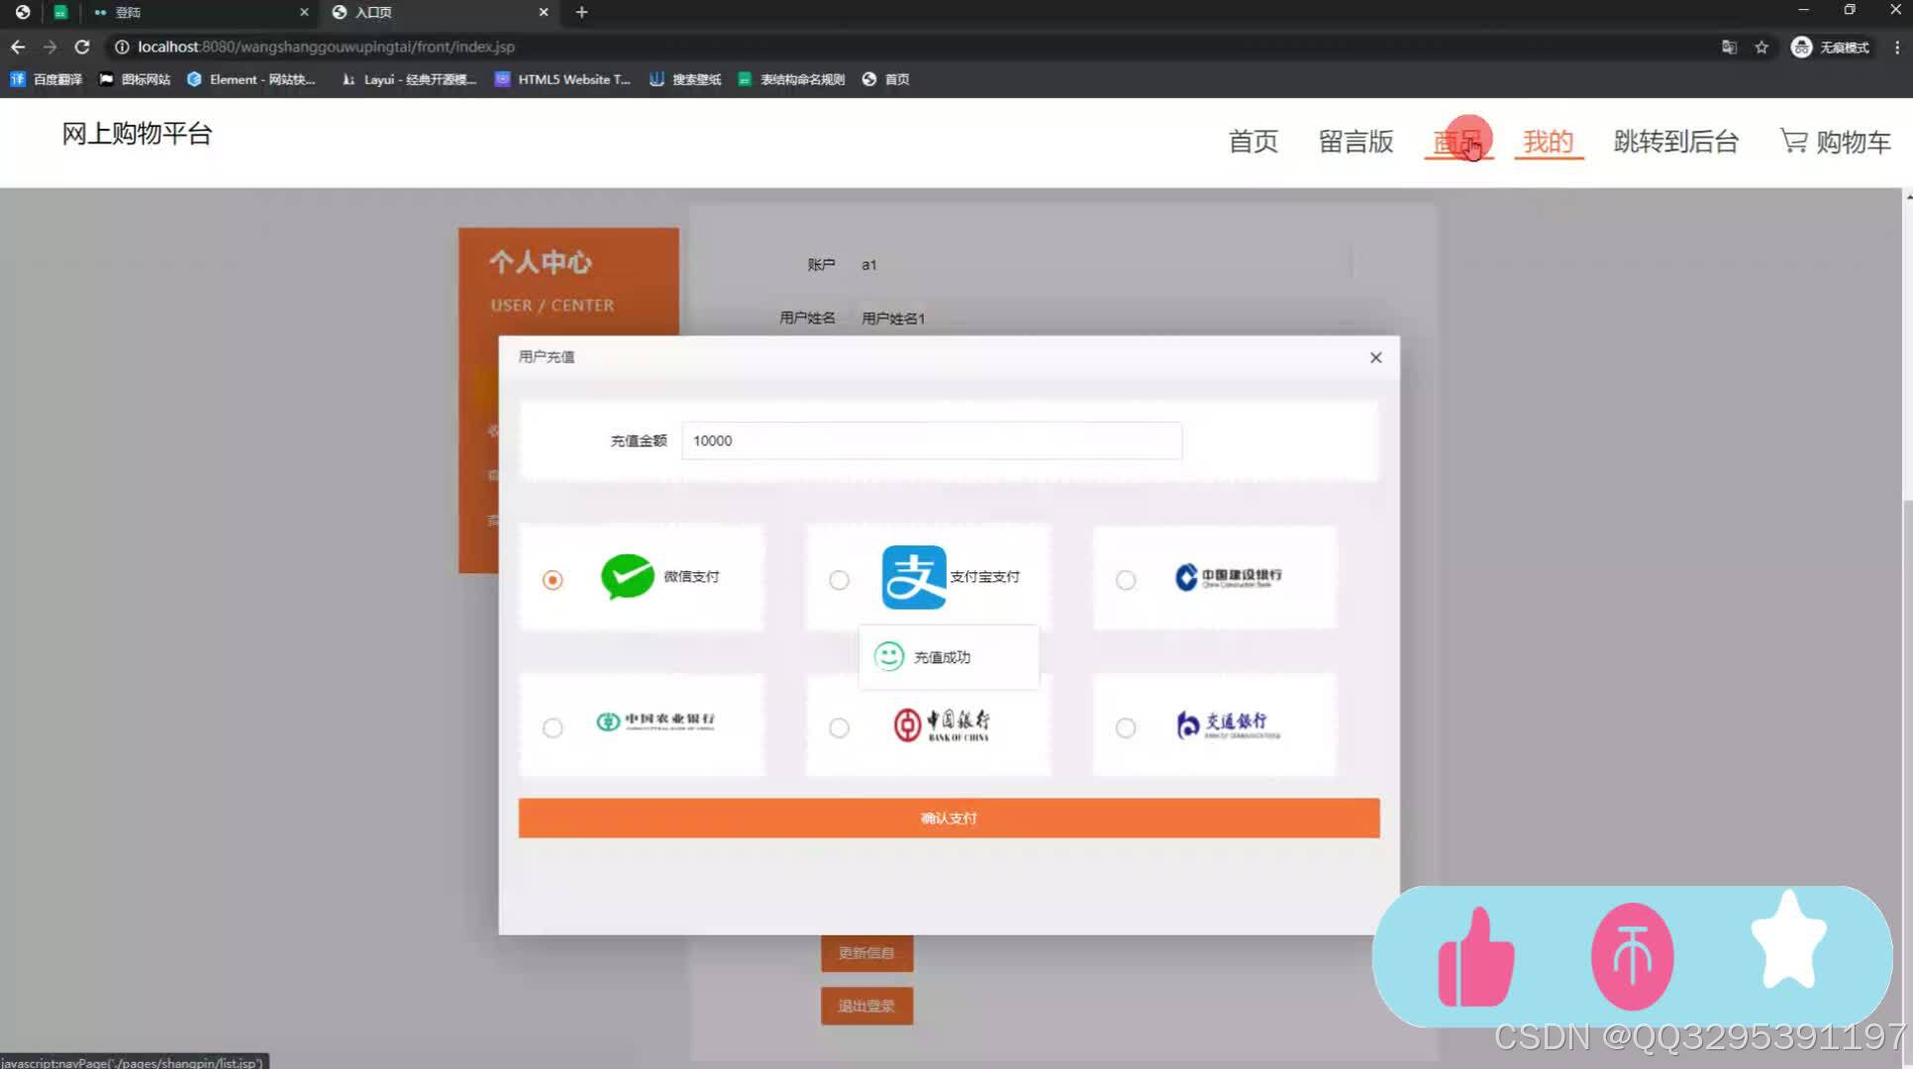
Task: Go forward in the browser
Action: 50,47
